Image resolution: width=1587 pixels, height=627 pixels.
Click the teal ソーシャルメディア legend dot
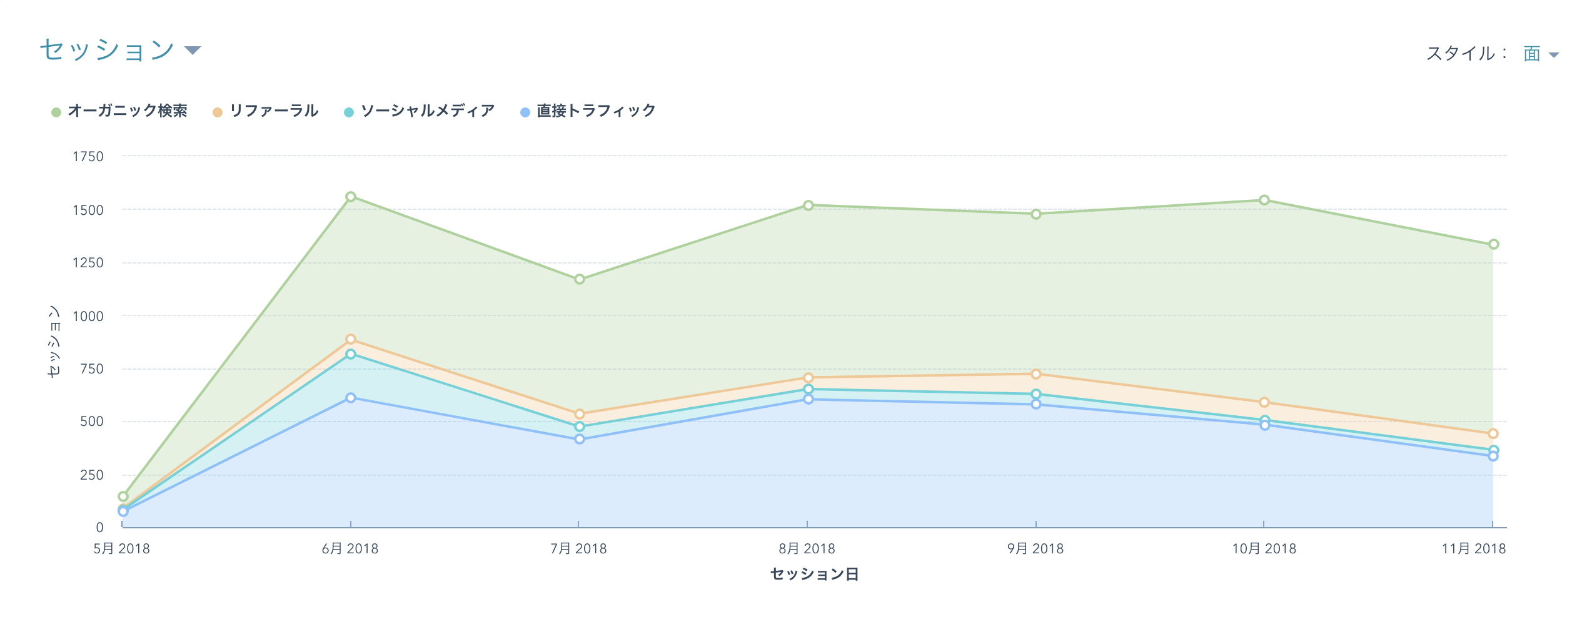(349, 112)
